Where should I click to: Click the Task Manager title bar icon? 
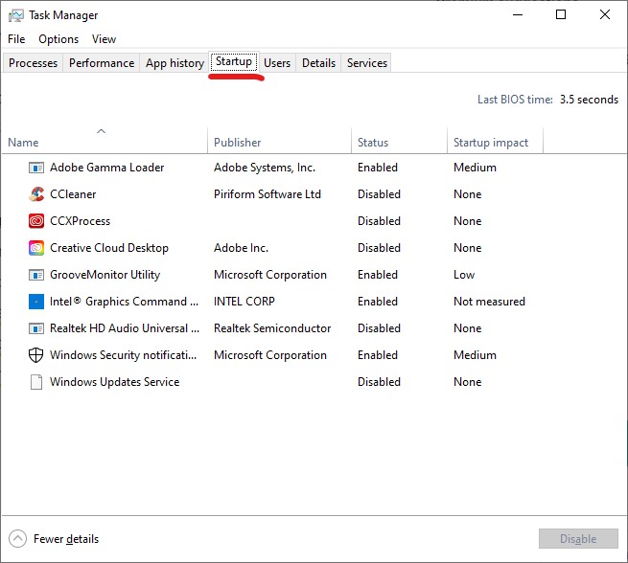coord(16,15)
